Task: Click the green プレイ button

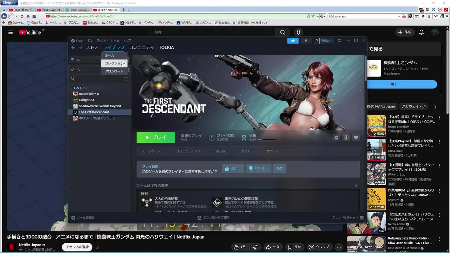Action: click(156, 137)
